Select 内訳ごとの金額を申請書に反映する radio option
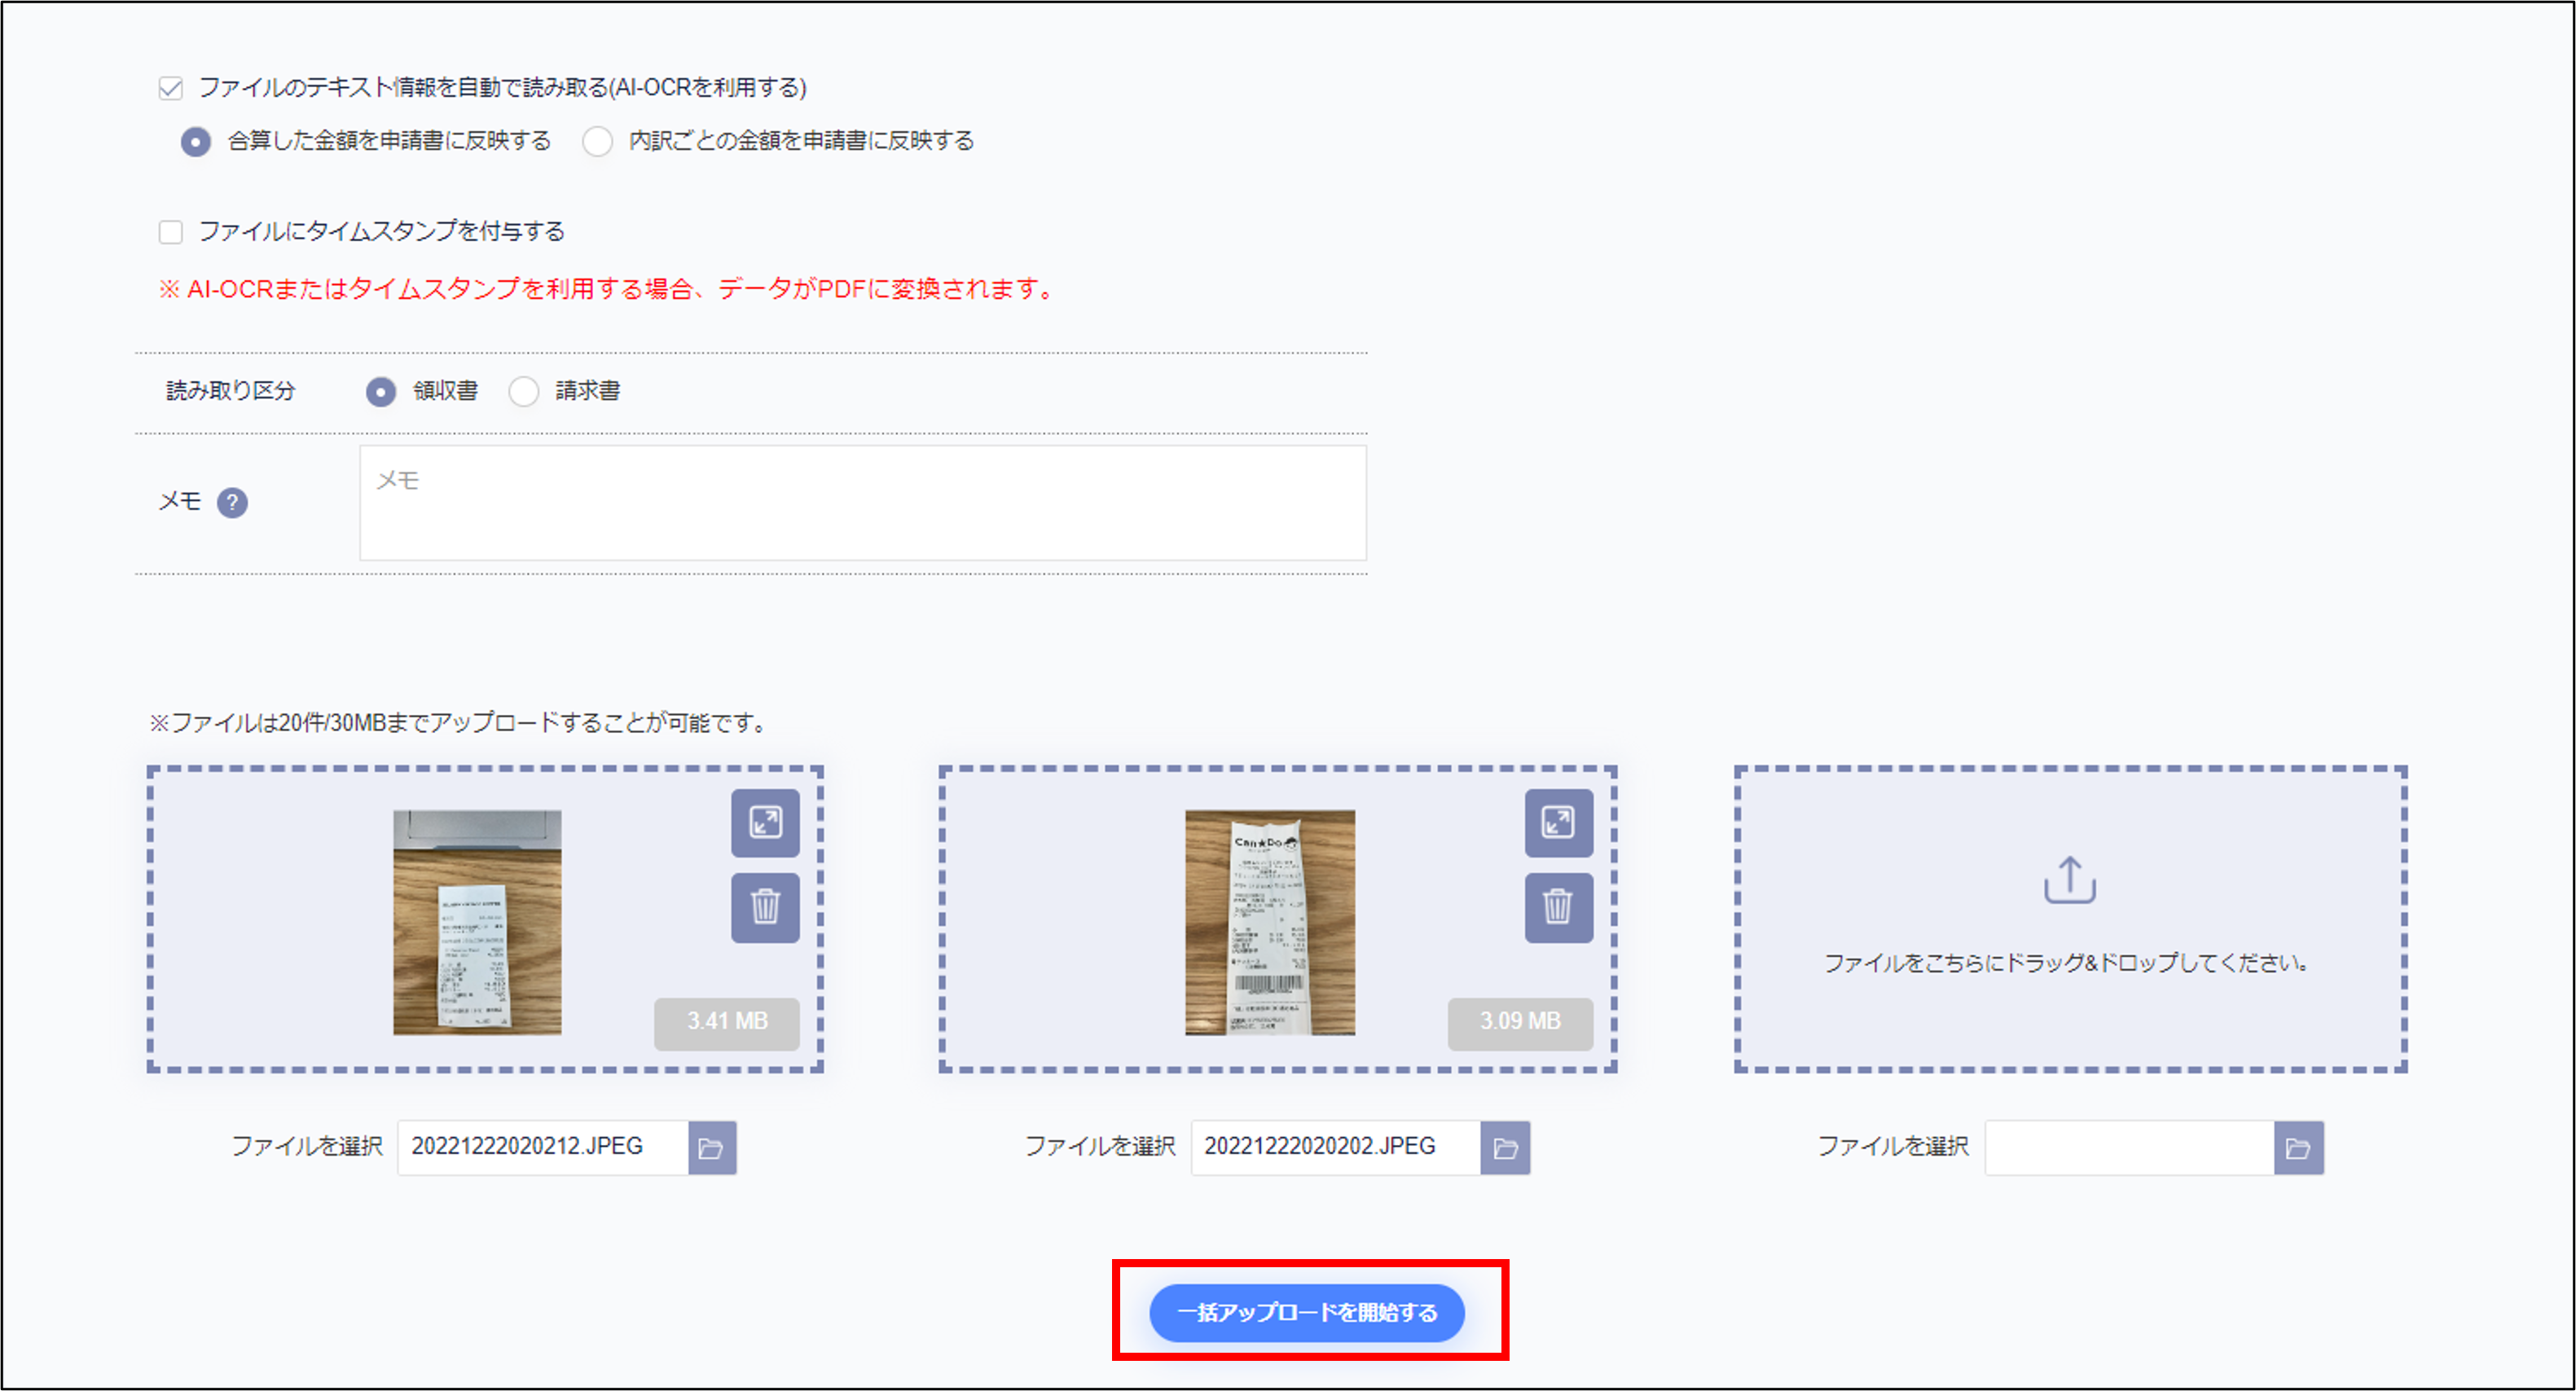Screen dimensions: 2576x1391 tap(597, 142)
